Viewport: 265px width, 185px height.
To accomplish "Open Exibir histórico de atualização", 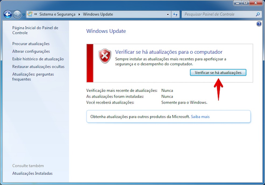I will pos(38,59).
